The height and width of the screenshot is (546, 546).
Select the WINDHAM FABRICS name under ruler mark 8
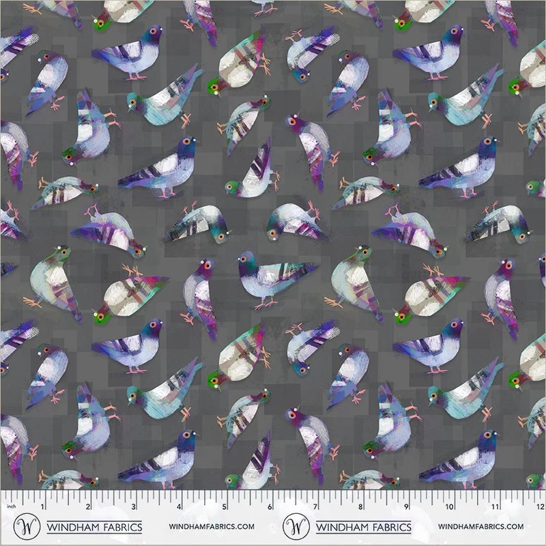click(x=364, y=527)
